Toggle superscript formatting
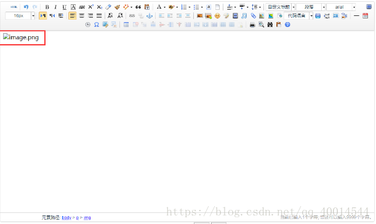The height and width of the screenshot is (224, 376). click(90, 7)
